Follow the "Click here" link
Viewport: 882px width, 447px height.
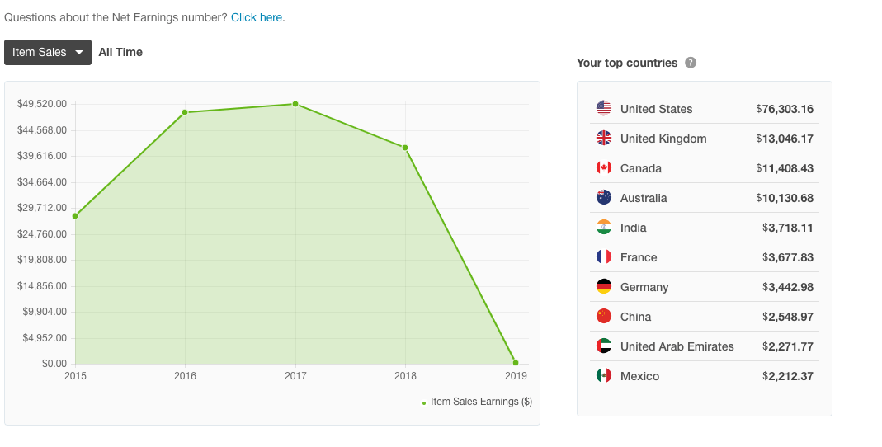[257, 17]
